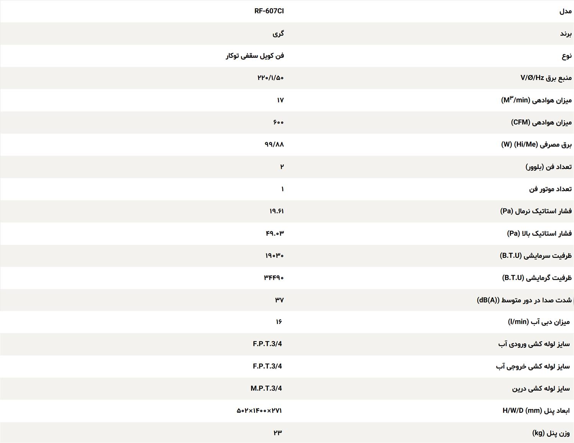The height and width of the screenshot is (443, 574).
Task: Click the drain pipe size M.P.T.3/4
Action: [266, 388]
